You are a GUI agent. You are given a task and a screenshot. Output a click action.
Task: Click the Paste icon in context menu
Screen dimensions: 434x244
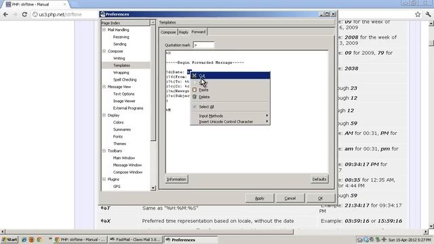(x=195, y=90)
